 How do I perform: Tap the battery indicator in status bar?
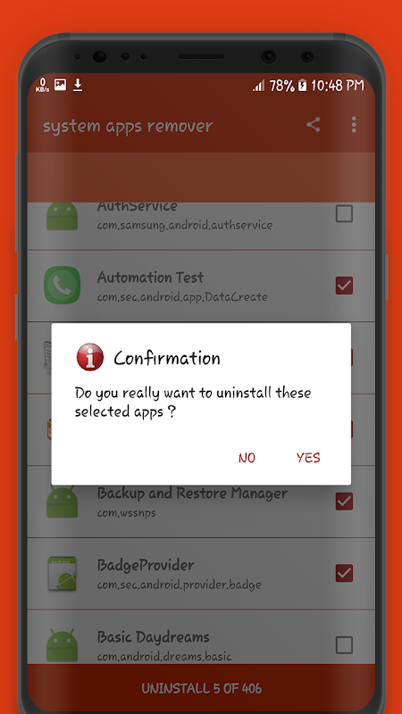point(303,85)
